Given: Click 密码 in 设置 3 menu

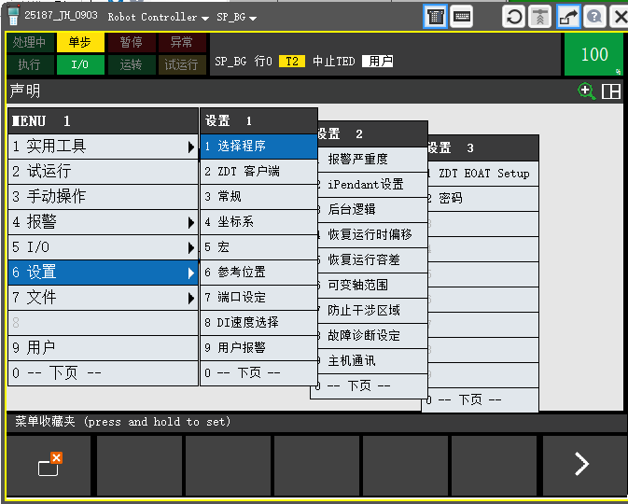Looking at the screenshot, I should [x=481, y=198].
